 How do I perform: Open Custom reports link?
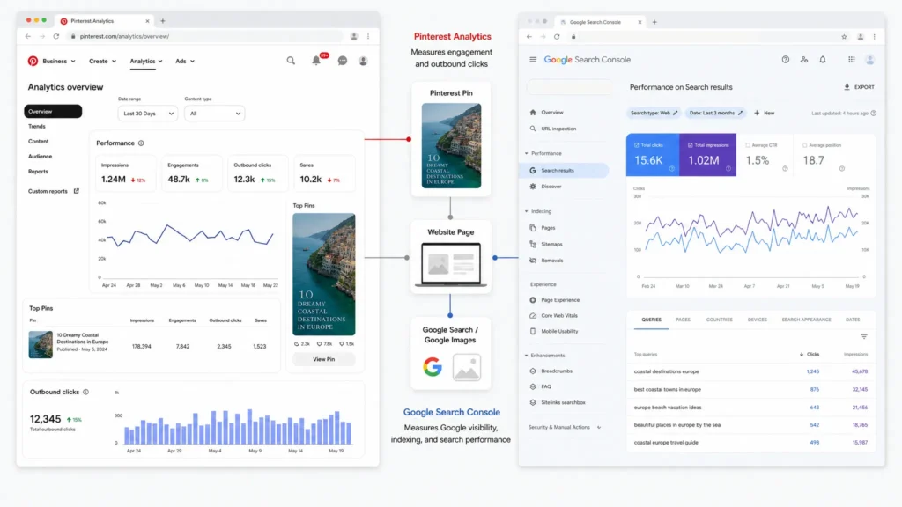coord(48,191)
